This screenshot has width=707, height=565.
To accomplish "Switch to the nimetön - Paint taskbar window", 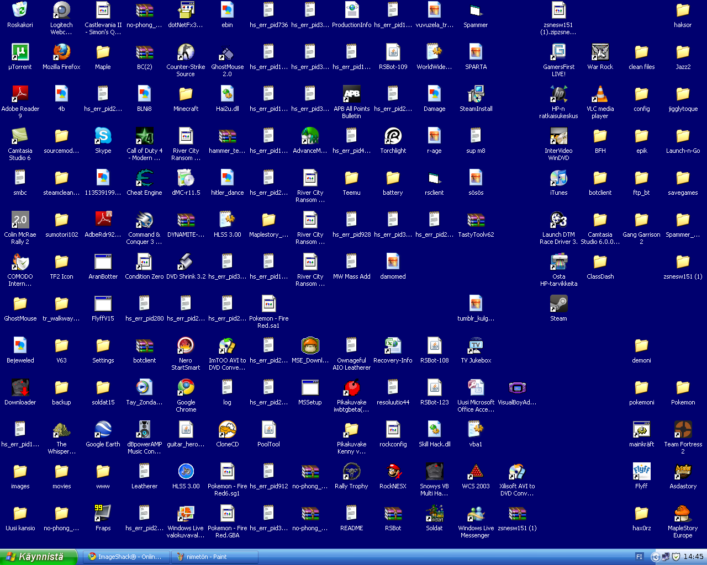I will click(x=214, y=557).
